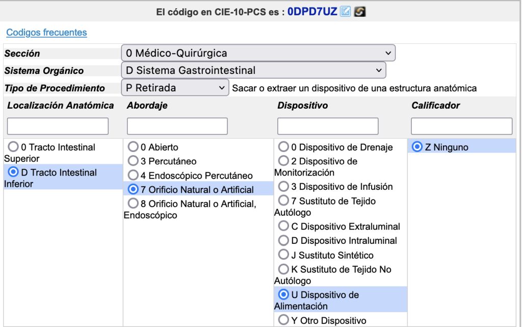
Task: Choose 0 Dispositivo de Drenaje
Action: pyautogui.click(x=283, y=147)
